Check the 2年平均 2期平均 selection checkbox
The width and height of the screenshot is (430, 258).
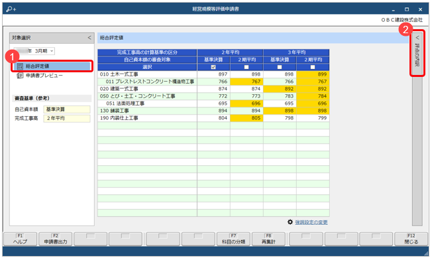pyautogui.click(x=246, y=67)
